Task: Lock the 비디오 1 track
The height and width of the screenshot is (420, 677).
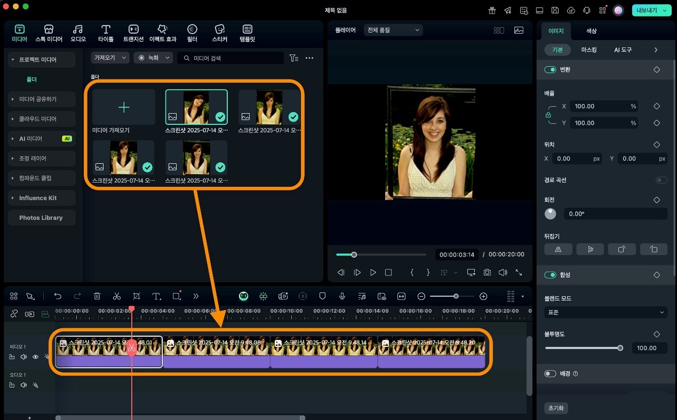Action: coord(12,356)
